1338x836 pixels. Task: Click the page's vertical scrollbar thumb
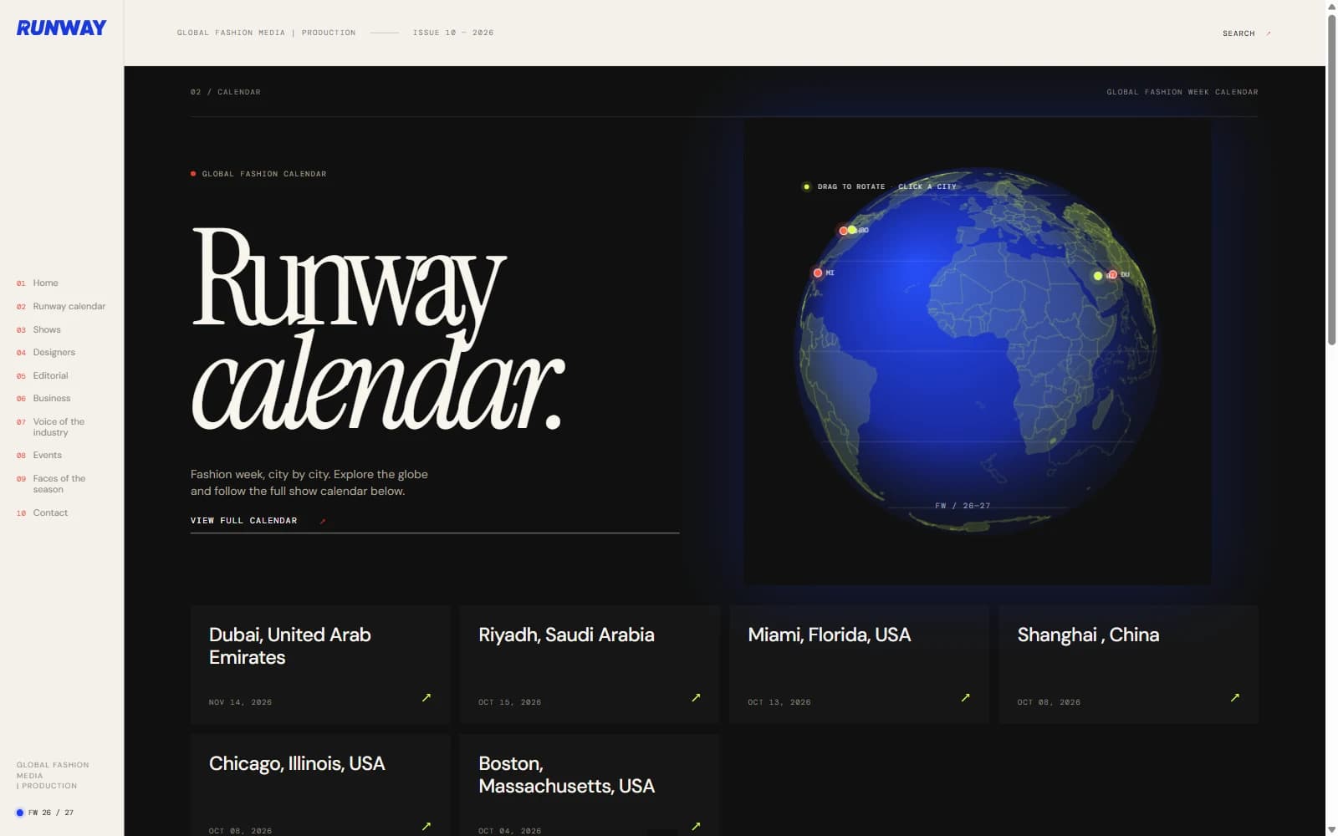(1331, 179)
